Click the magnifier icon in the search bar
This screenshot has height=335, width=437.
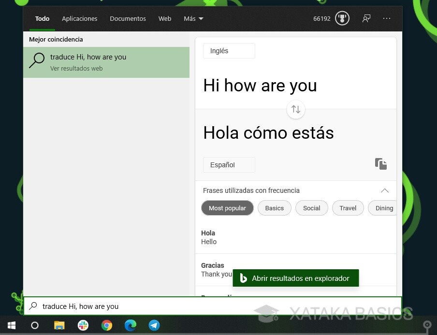tap(33, 306)
